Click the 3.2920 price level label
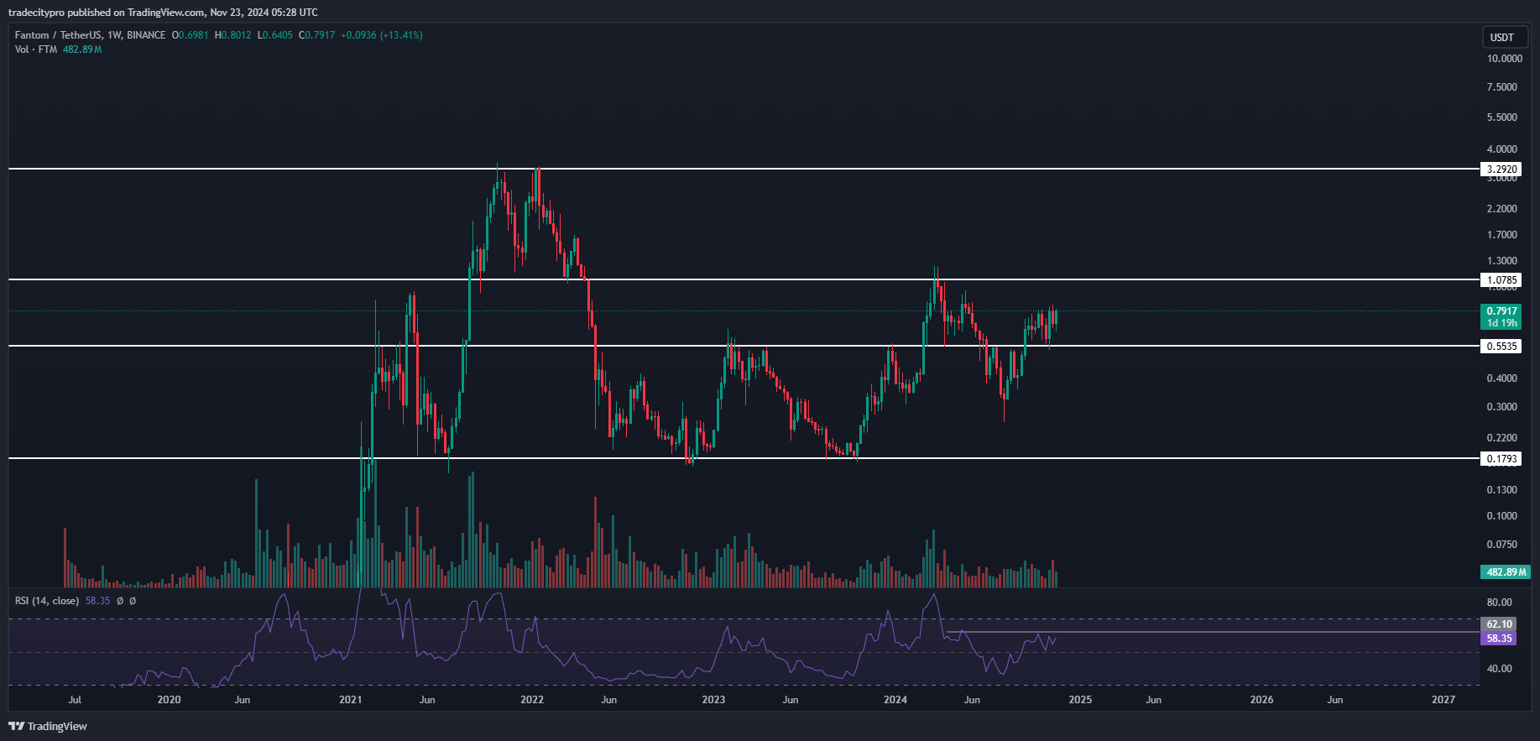This screenshot has height=741, width=1540. click(x=1501, y=169)
